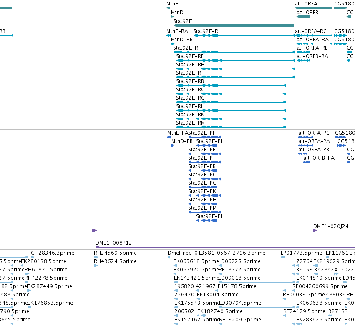Click the MtnE gene label
355x326 pixels.
(x=172, y=4)
